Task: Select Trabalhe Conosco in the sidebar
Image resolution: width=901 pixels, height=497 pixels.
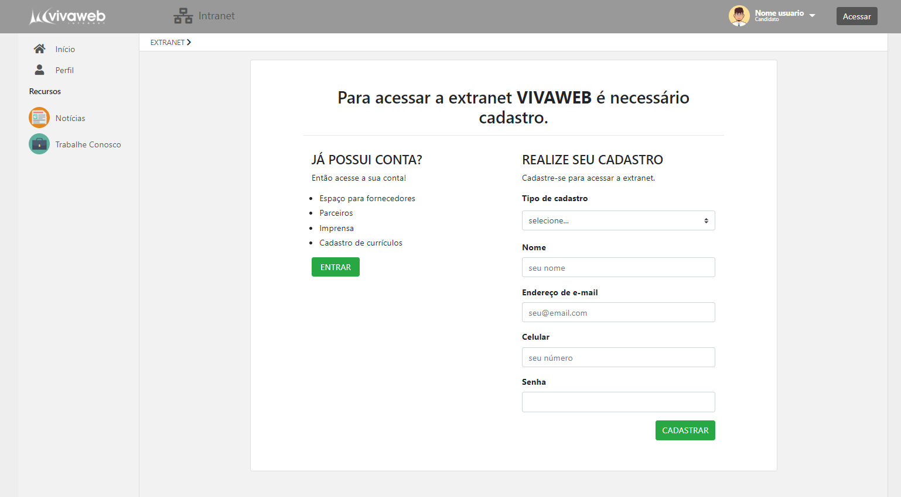Action: pyautogui.click(x=88, y=144)
